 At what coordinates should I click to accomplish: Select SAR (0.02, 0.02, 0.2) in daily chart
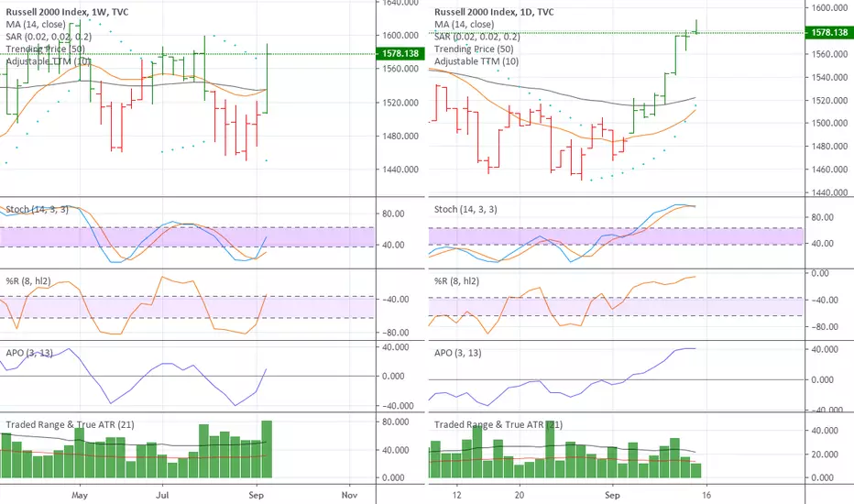[477, 37]
